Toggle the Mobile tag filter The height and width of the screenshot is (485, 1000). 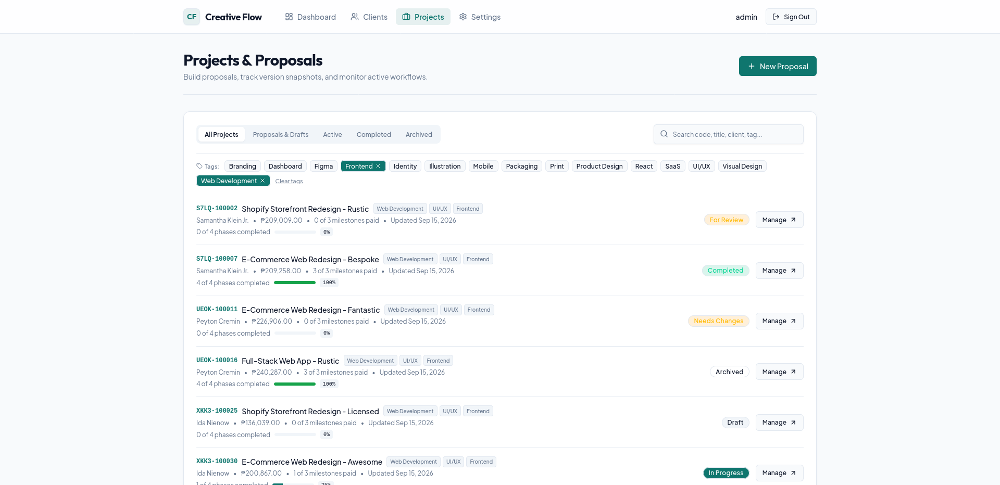point(483,166)
